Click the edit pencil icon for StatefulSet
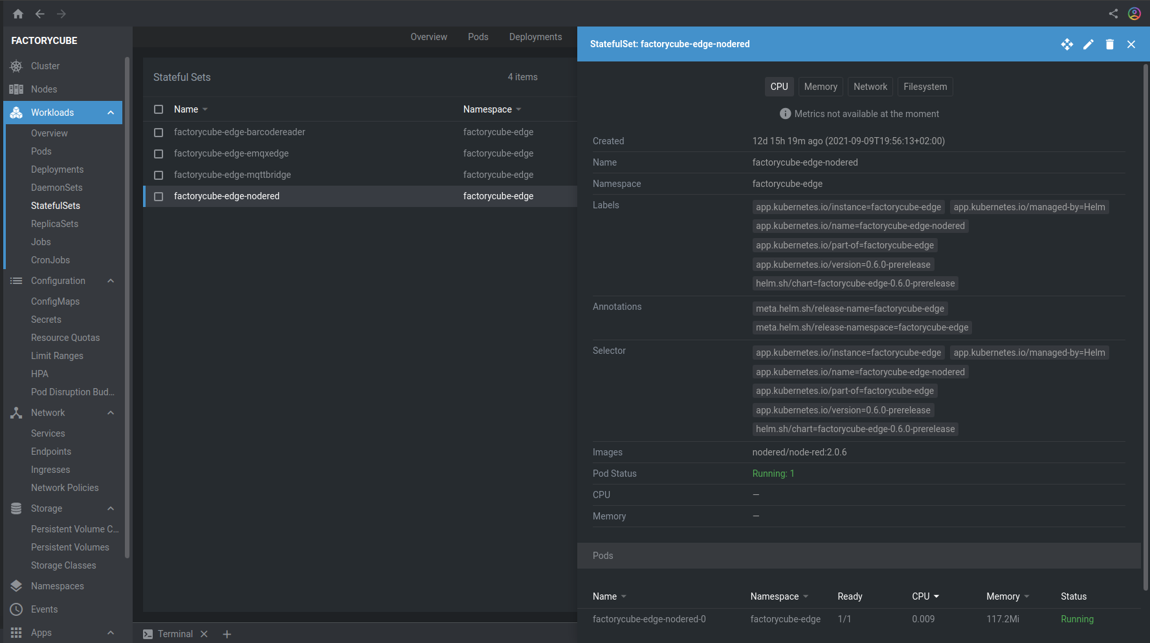 tap(1089, 44)
